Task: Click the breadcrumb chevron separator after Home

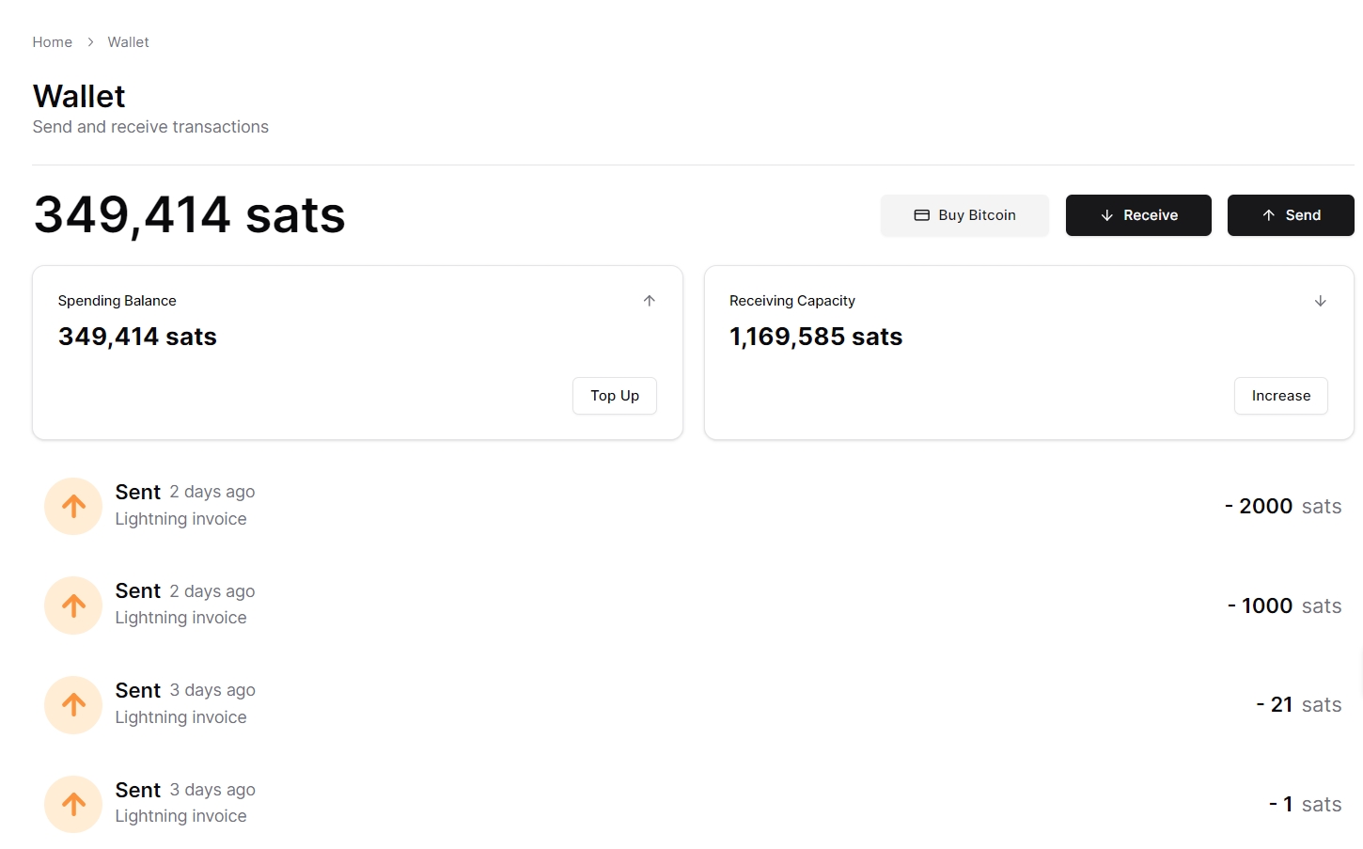Action: click(90, 42)
